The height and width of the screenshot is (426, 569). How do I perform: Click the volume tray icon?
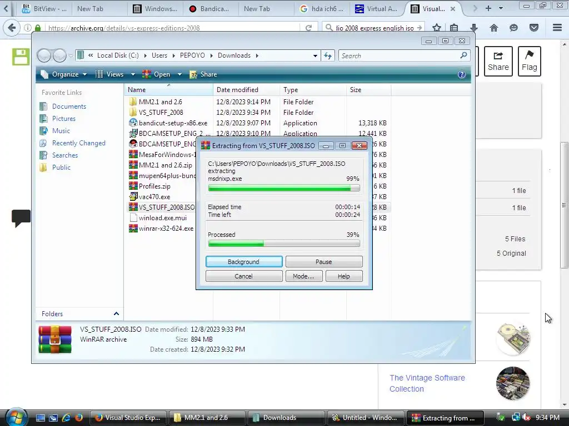tap(526, 418)
